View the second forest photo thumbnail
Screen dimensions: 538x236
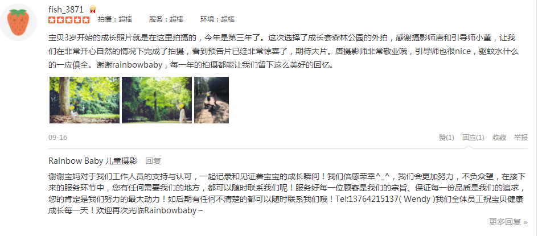[x=157, y=100]
